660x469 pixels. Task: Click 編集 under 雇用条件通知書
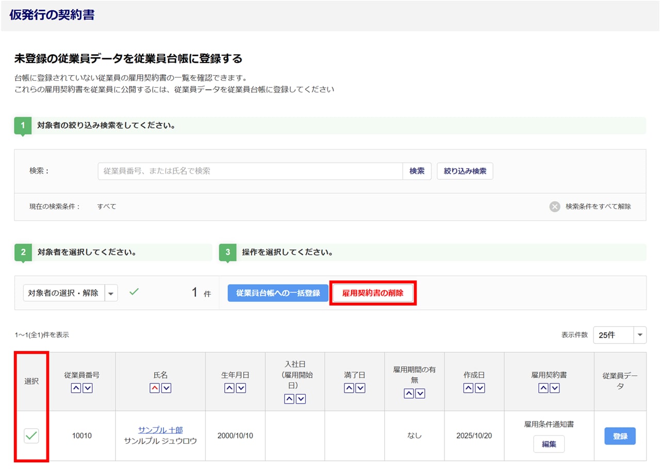pos(549,444)
